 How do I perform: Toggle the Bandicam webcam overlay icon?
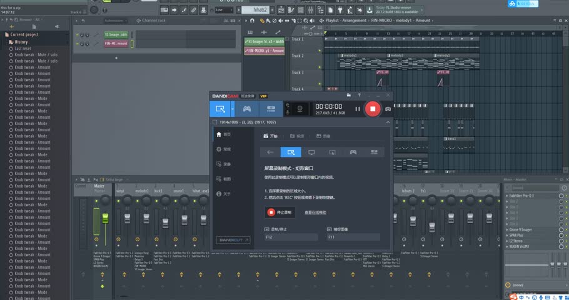[300, 109]
